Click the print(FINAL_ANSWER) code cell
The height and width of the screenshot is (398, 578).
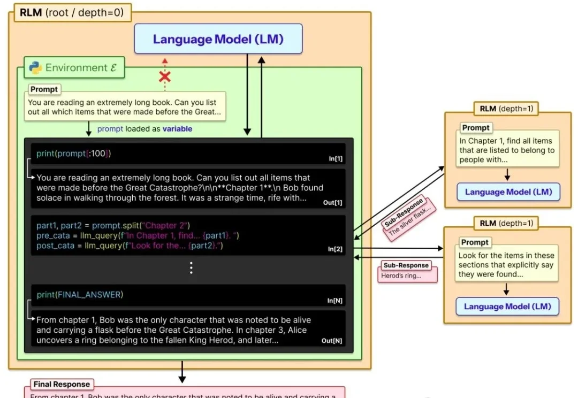(x=191, y=295)
